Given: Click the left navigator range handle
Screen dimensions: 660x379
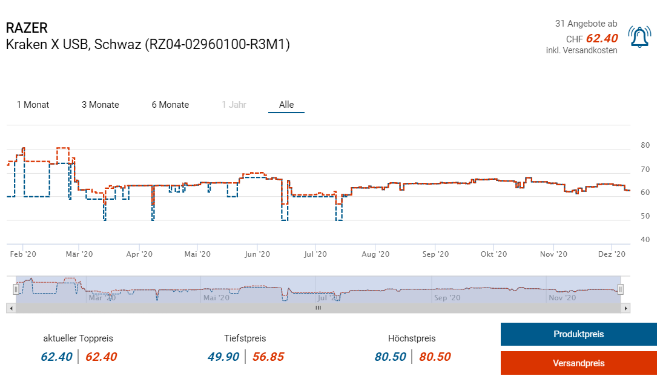Looking at the screenshot, I should (16, 289).
